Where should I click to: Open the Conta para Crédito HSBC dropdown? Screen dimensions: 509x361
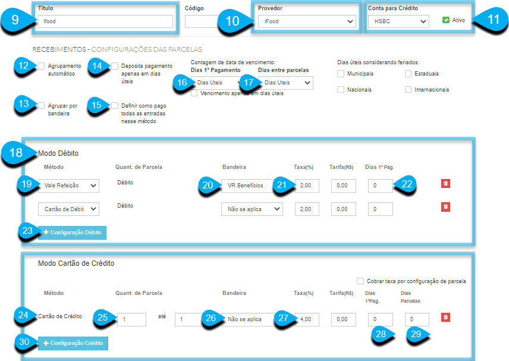pyautogui.click(x=398, y=21)
